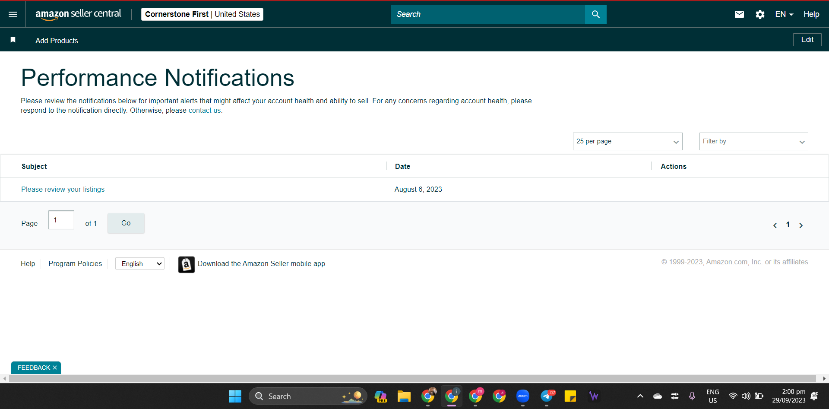Open the 'Please review your listings' notification

point(63,189)
